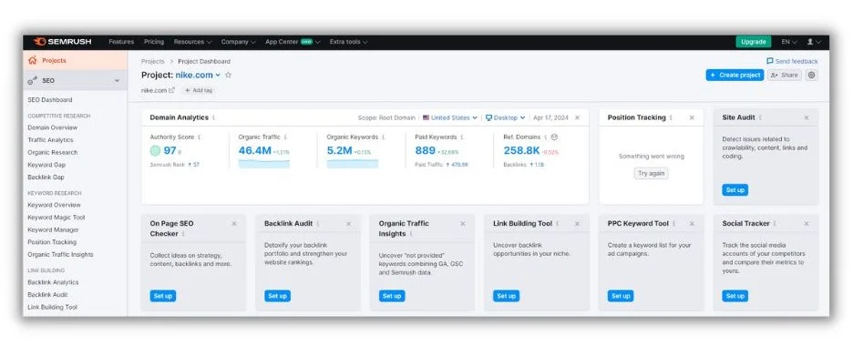
Task: Star the nike.com project as favorite
Action: 229,75
